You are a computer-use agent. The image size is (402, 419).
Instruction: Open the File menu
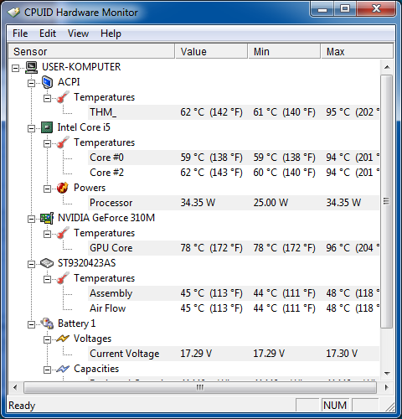pyautogui.click(x=20, y=34)
